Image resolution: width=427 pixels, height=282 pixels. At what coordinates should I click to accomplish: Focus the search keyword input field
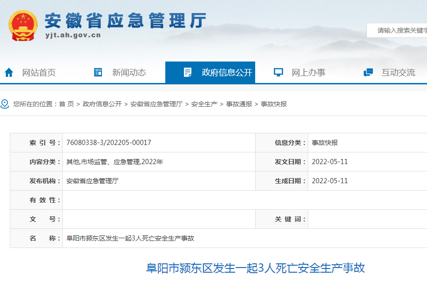[x=397, y=30]
